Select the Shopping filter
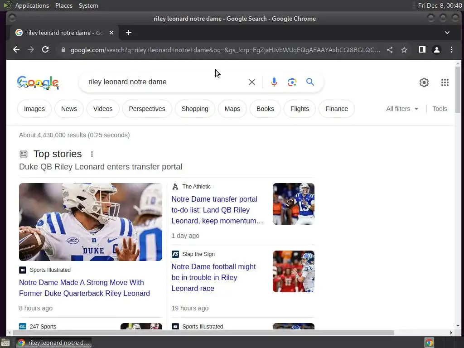 (x=195, y=109)
